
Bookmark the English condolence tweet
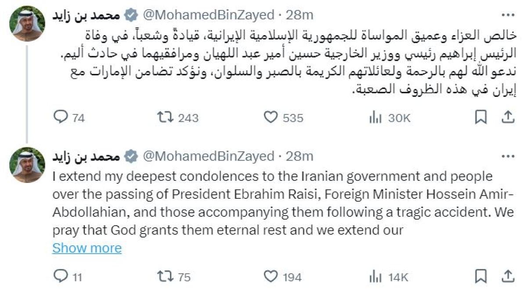(481, 277)
